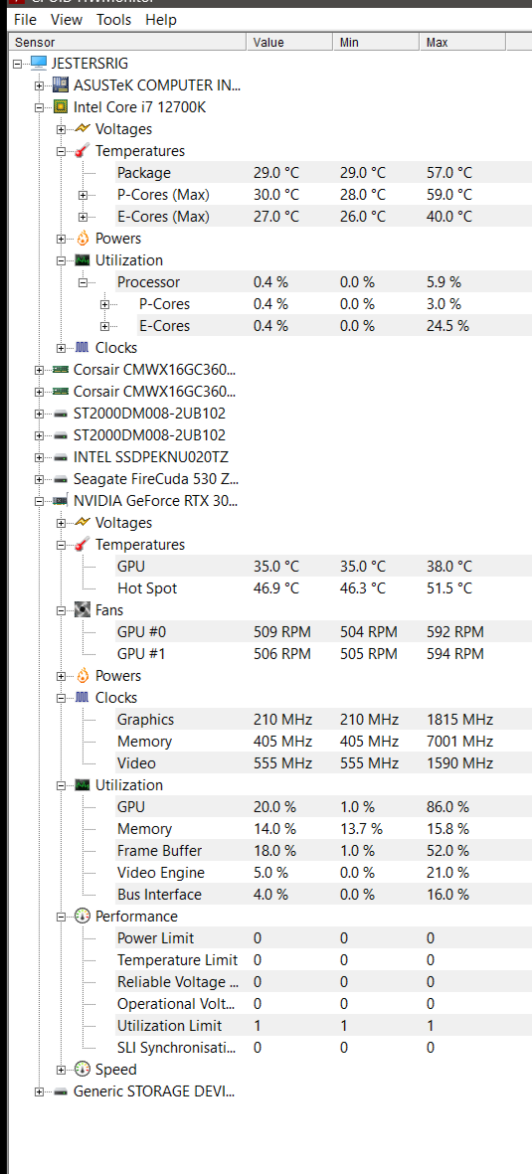Expand the INTEL SSDPEKNU020TZ drive node
This screenshot has height=1174, width=532.
[40, 457]
